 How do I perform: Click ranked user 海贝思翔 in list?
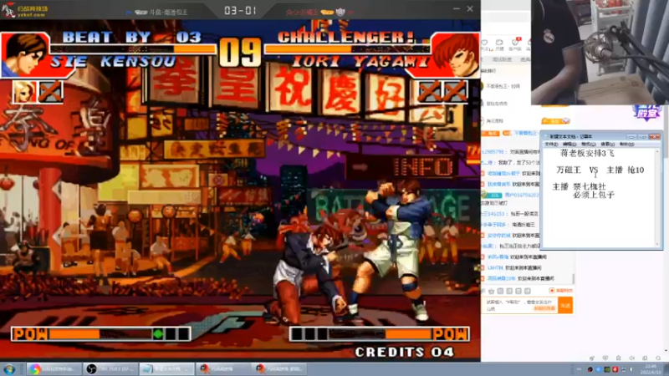click(494, 121)
